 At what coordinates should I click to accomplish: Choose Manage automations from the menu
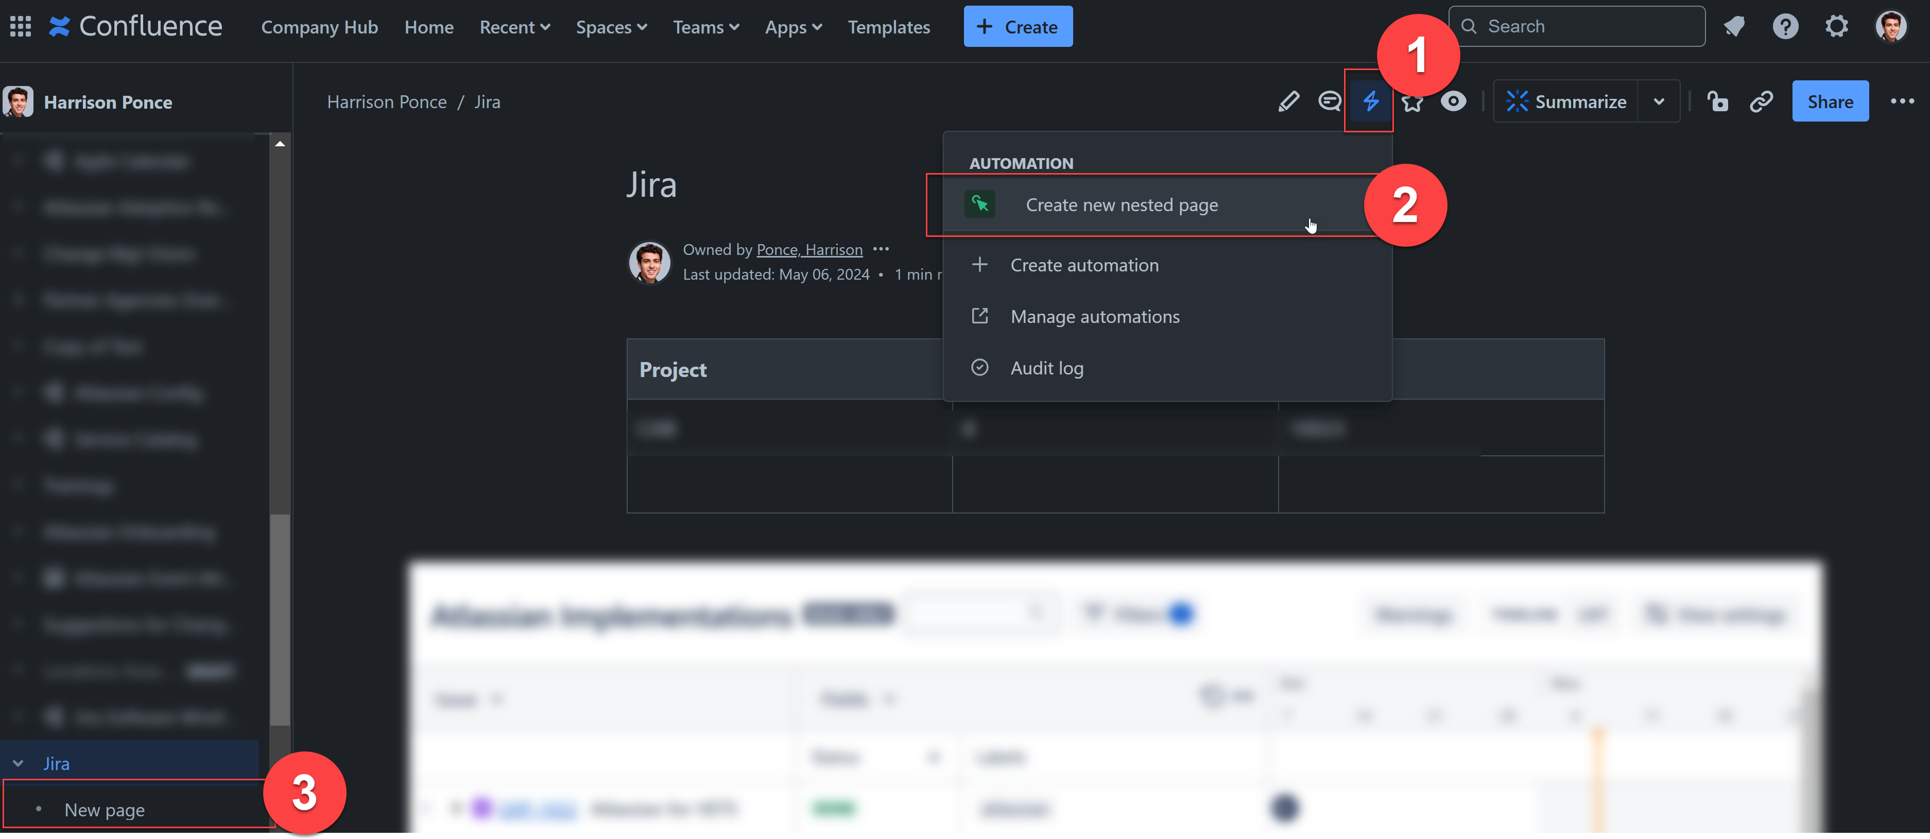click(x=1095, y=316)
